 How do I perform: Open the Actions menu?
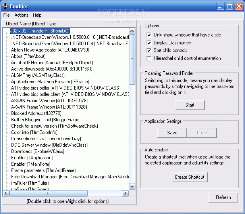[x=21, y=15]
